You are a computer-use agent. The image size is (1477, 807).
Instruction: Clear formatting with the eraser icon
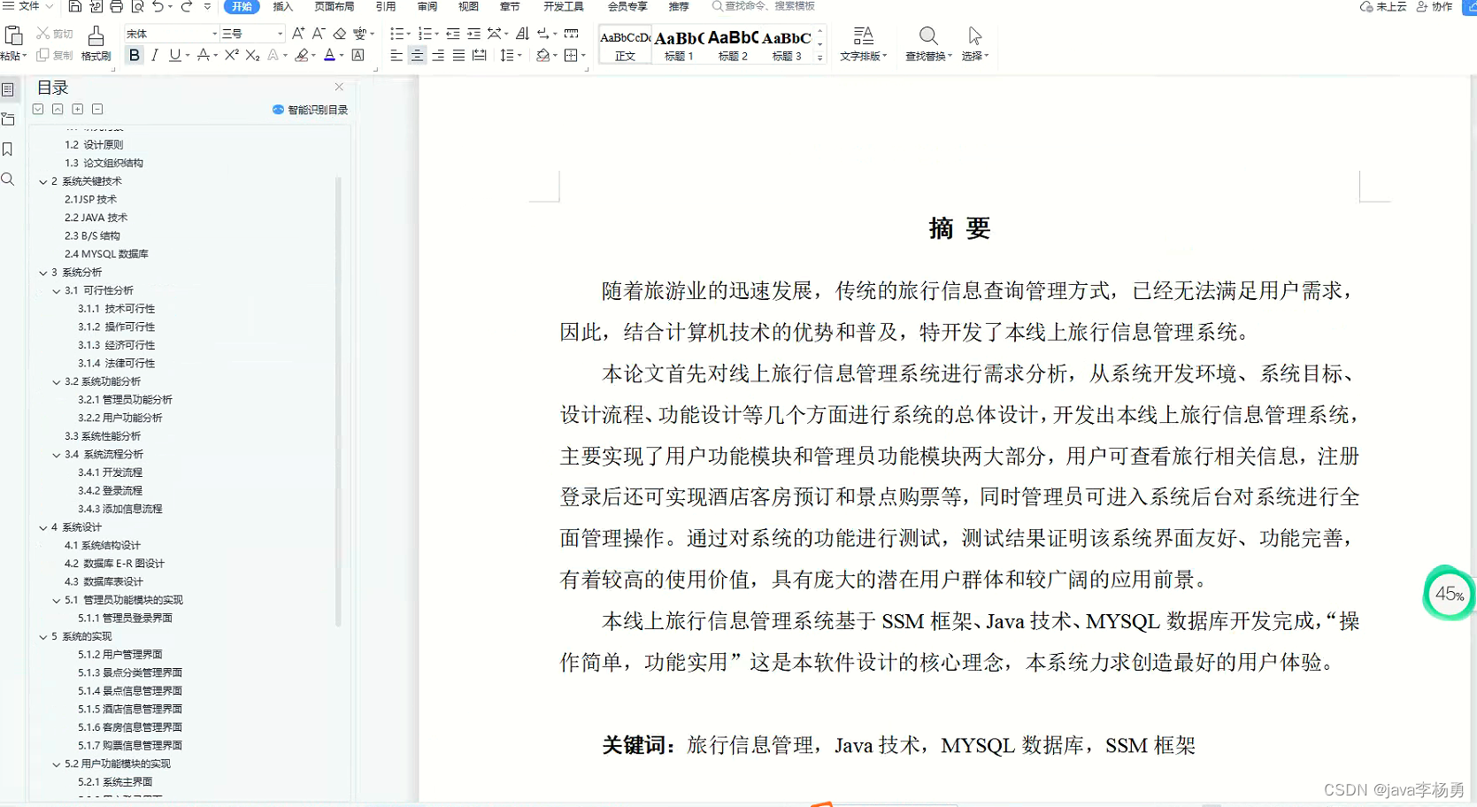point(340,34)
